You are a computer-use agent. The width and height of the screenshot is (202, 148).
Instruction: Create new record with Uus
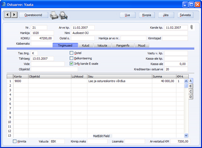[x=128, y=15]
